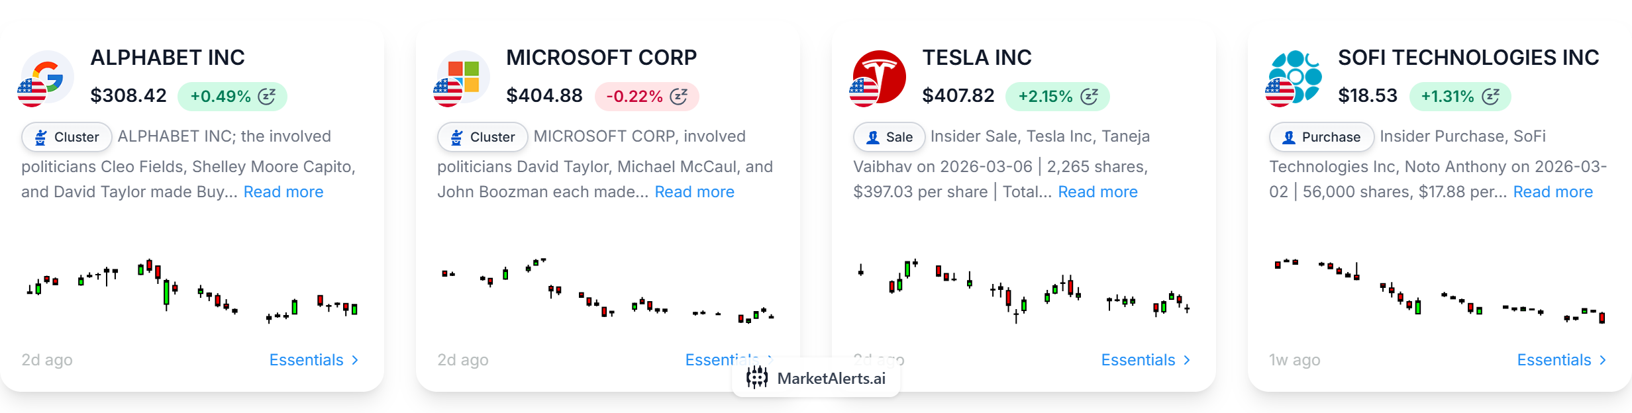This screenshot has height=413, width=1632.
Task: Open Essentials link on SoFi card
Action: (x=1562, y=360)
